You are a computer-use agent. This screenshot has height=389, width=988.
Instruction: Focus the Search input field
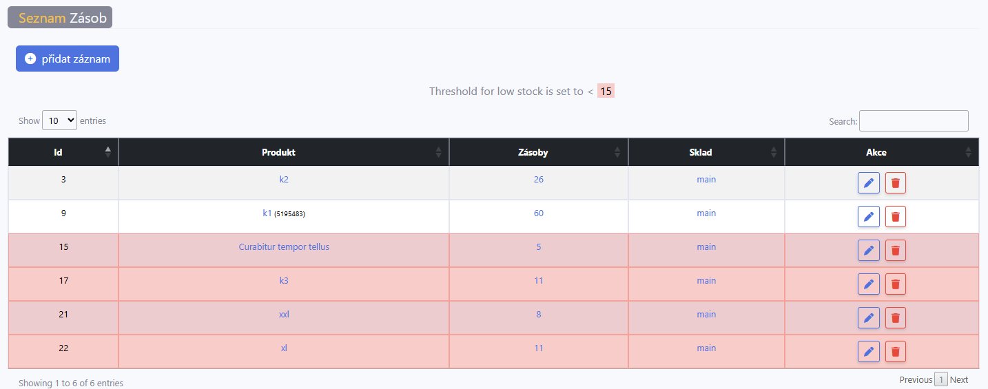pos(913,120)
